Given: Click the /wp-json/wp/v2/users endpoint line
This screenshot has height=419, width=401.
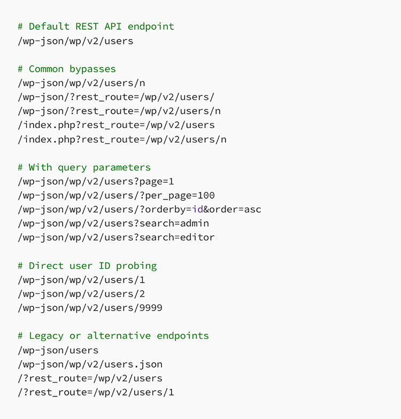Looking at the screenshot, I should click(x=75, y=41).
